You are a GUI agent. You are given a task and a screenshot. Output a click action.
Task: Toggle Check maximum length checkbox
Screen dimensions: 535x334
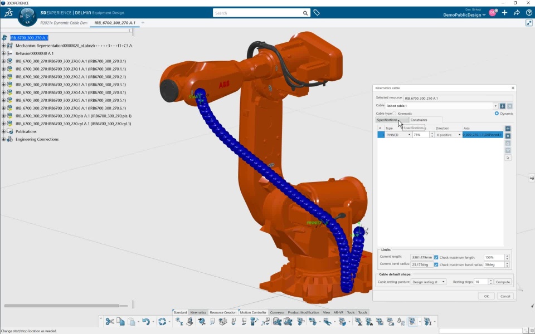pos(436,257)
